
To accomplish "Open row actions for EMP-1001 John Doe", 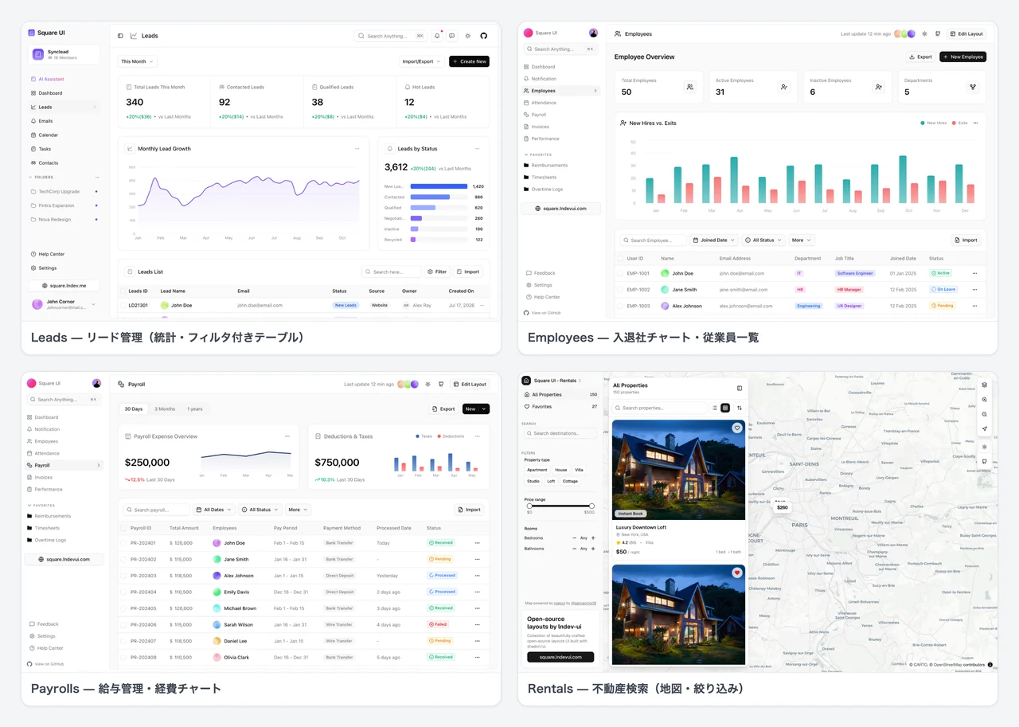I will point(974,273).
